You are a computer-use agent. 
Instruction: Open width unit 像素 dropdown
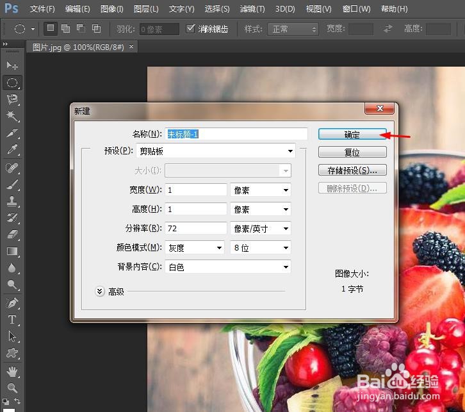click(x=261, y=190)
